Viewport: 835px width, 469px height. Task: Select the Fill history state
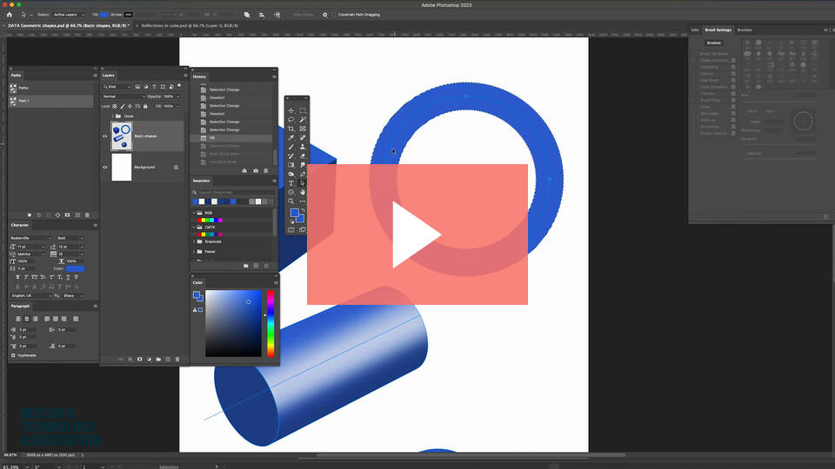click(231, 138)
